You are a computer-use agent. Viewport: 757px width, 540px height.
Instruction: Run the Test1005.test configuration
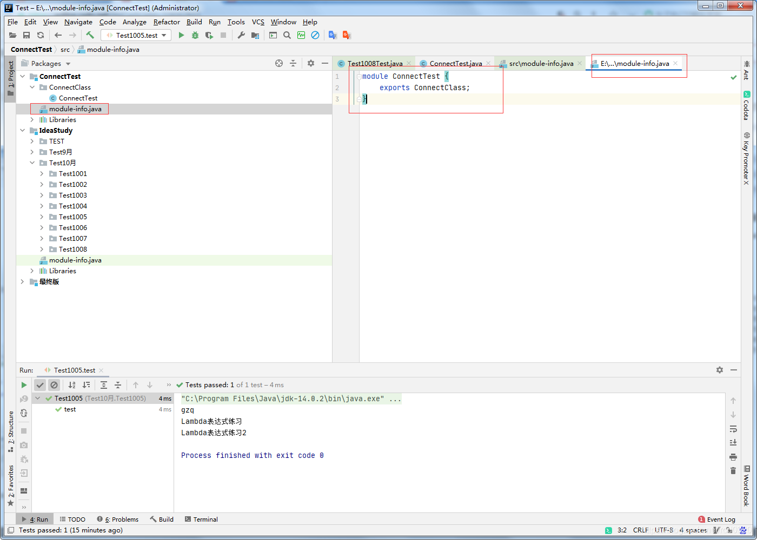(x=181, y=35)
